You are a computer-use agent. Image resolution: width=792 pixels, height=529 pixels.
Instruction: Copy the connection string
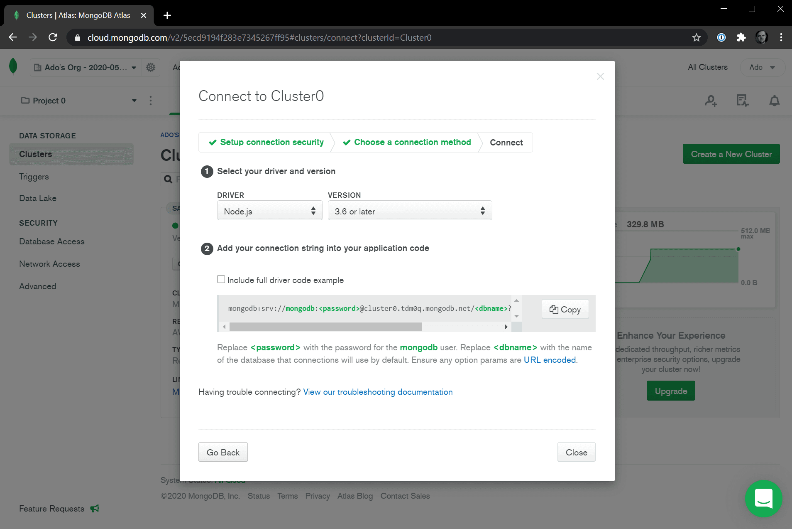click(x=565, y=309)
